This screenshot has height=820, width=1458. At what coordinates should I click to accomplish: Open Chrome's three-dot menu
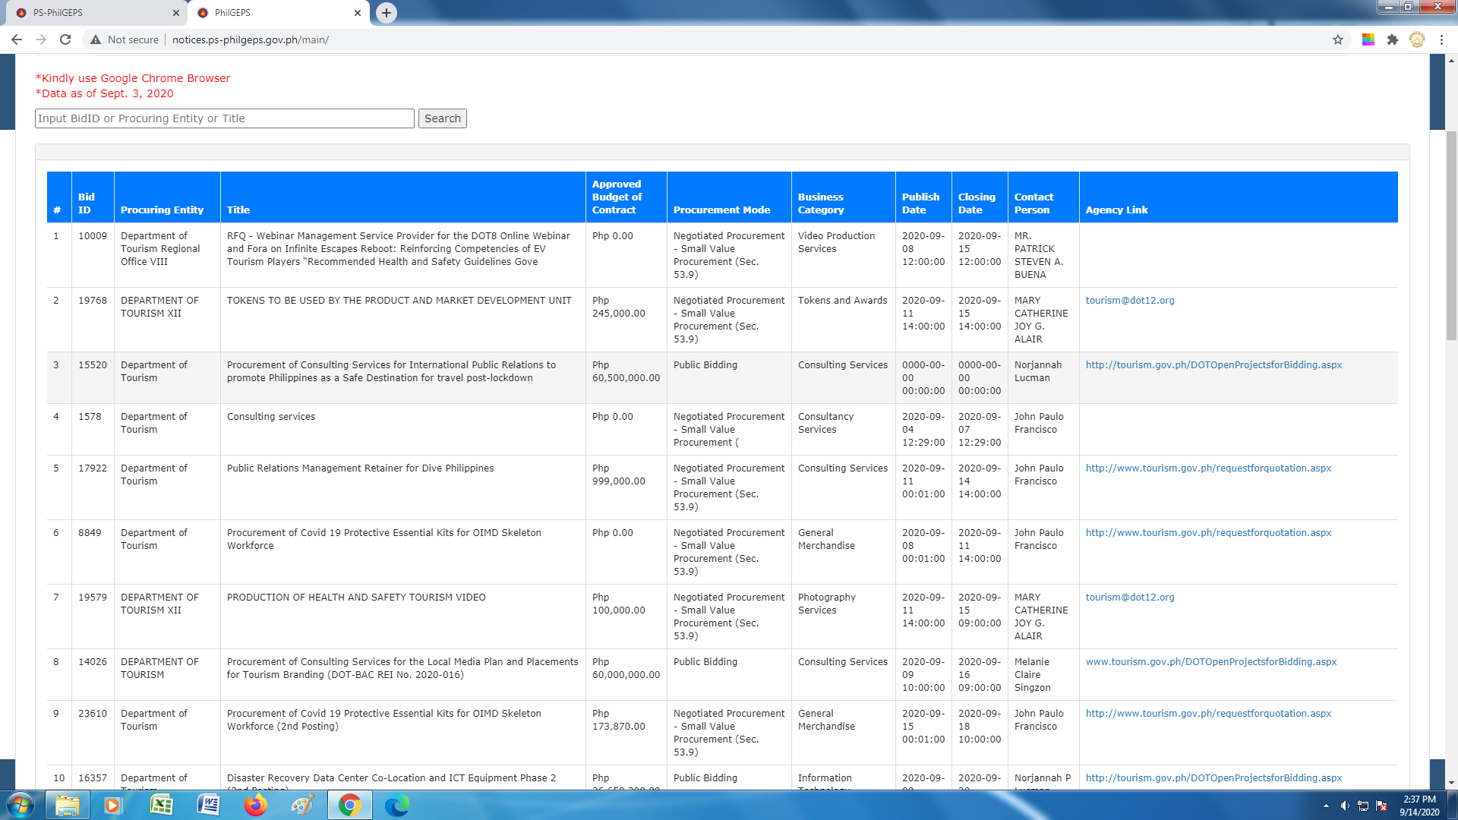tap(1441, 39)
